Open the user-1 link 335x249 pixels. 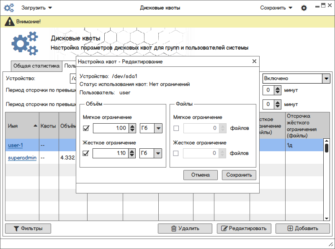15,145
